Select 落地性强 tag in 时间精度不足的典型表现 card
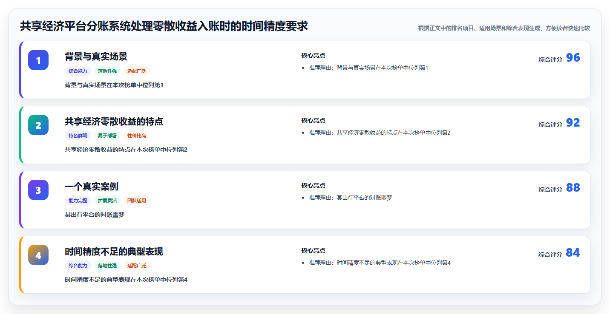This screenshot has height=314, width=610. pos(107,266)
